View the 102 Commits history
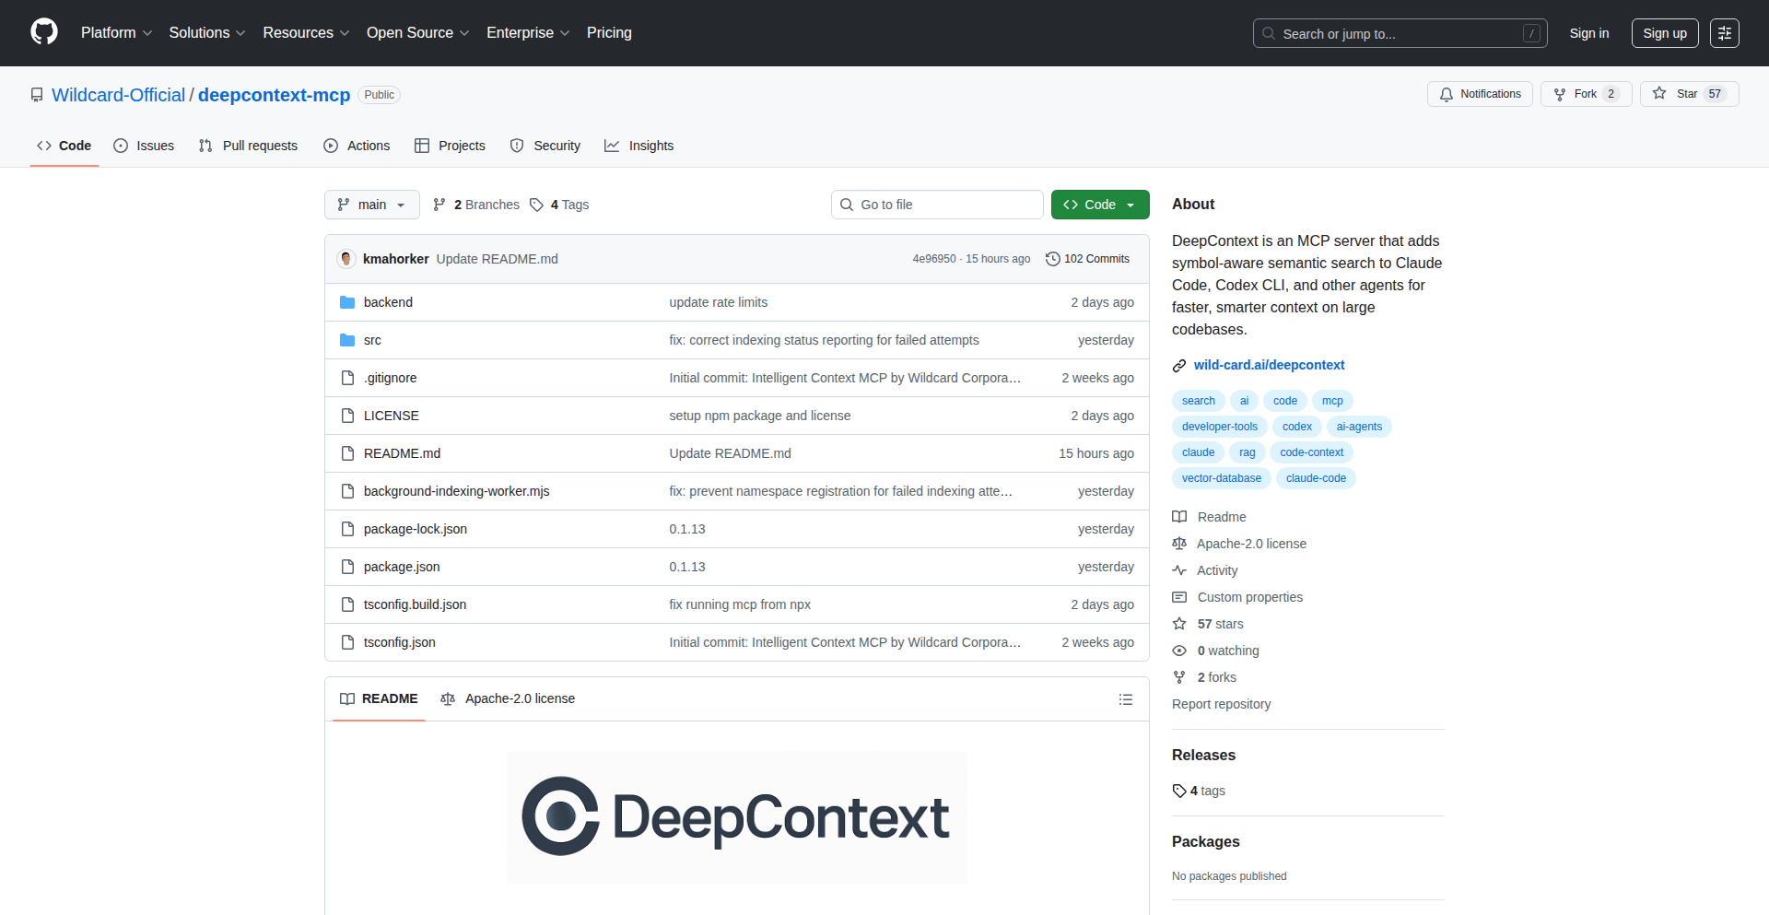The image size is (1769, 915). (x=1087, y=259)
